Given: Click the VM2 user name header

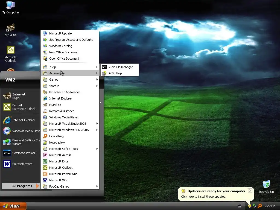Looking at the screenshot, I should click(x=10, y=80).
